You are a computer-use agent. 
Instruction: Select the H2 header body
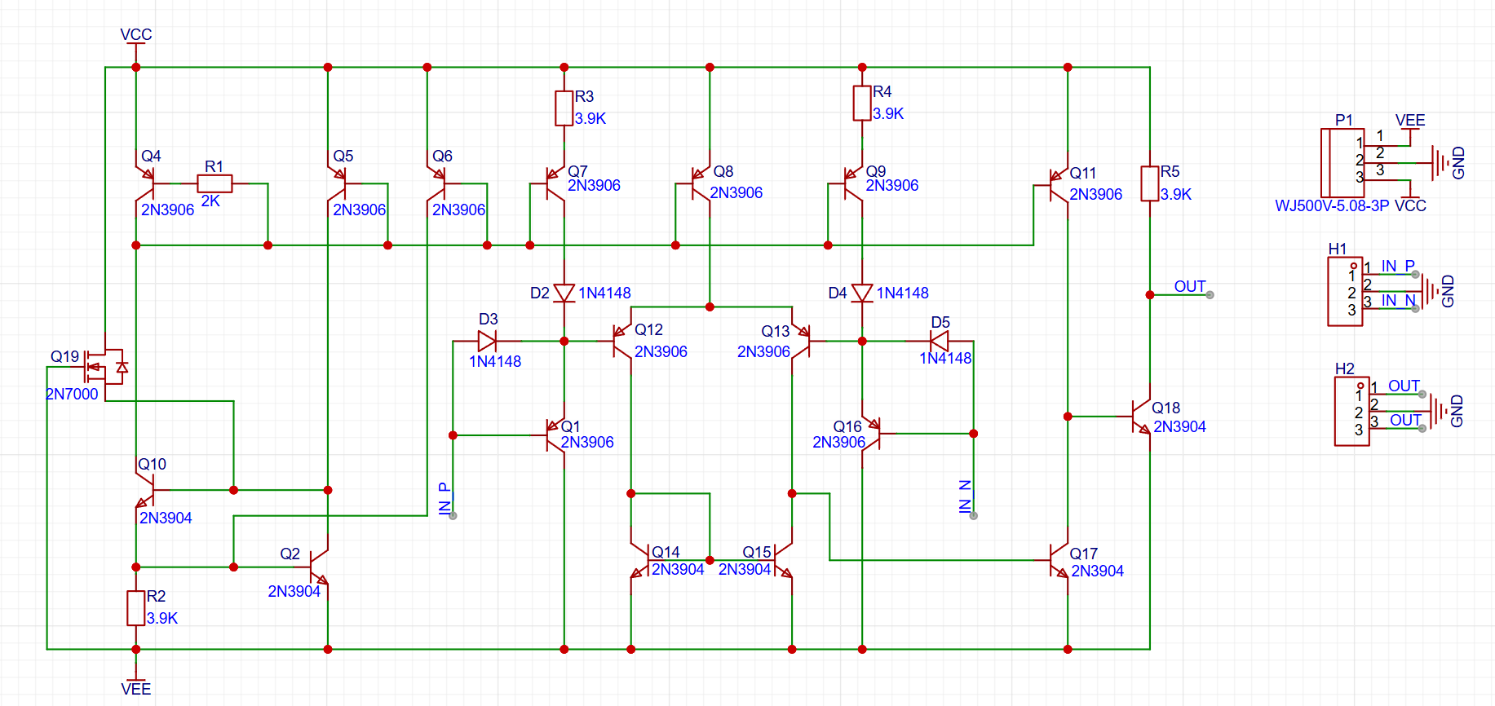pos(1351,412)
